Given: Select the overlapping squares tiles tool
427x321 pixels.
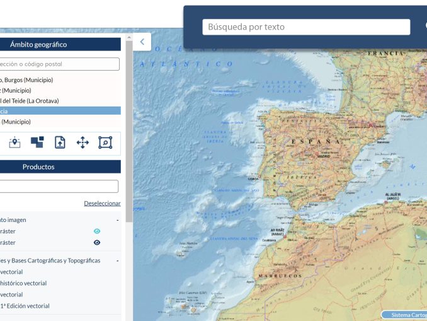Looking at the screenshot, I should click(x=37, y=143).
